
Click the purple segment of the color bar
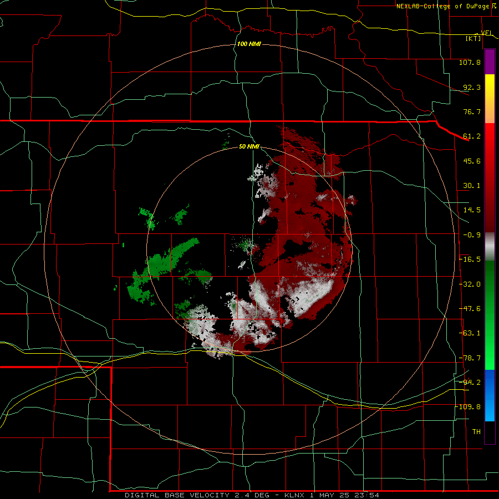click(490, 62)
